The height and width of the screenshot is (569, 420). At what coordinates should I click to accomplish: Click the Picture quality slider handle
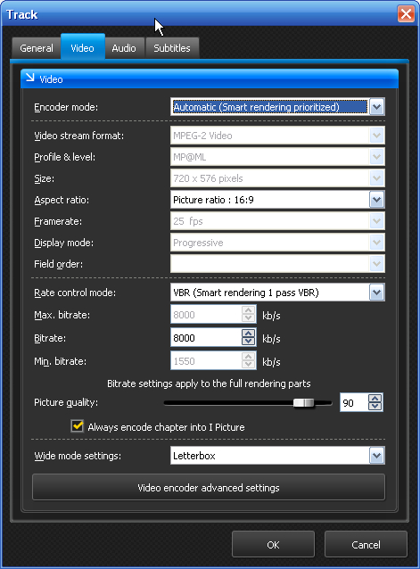click(x=304, y=403)
